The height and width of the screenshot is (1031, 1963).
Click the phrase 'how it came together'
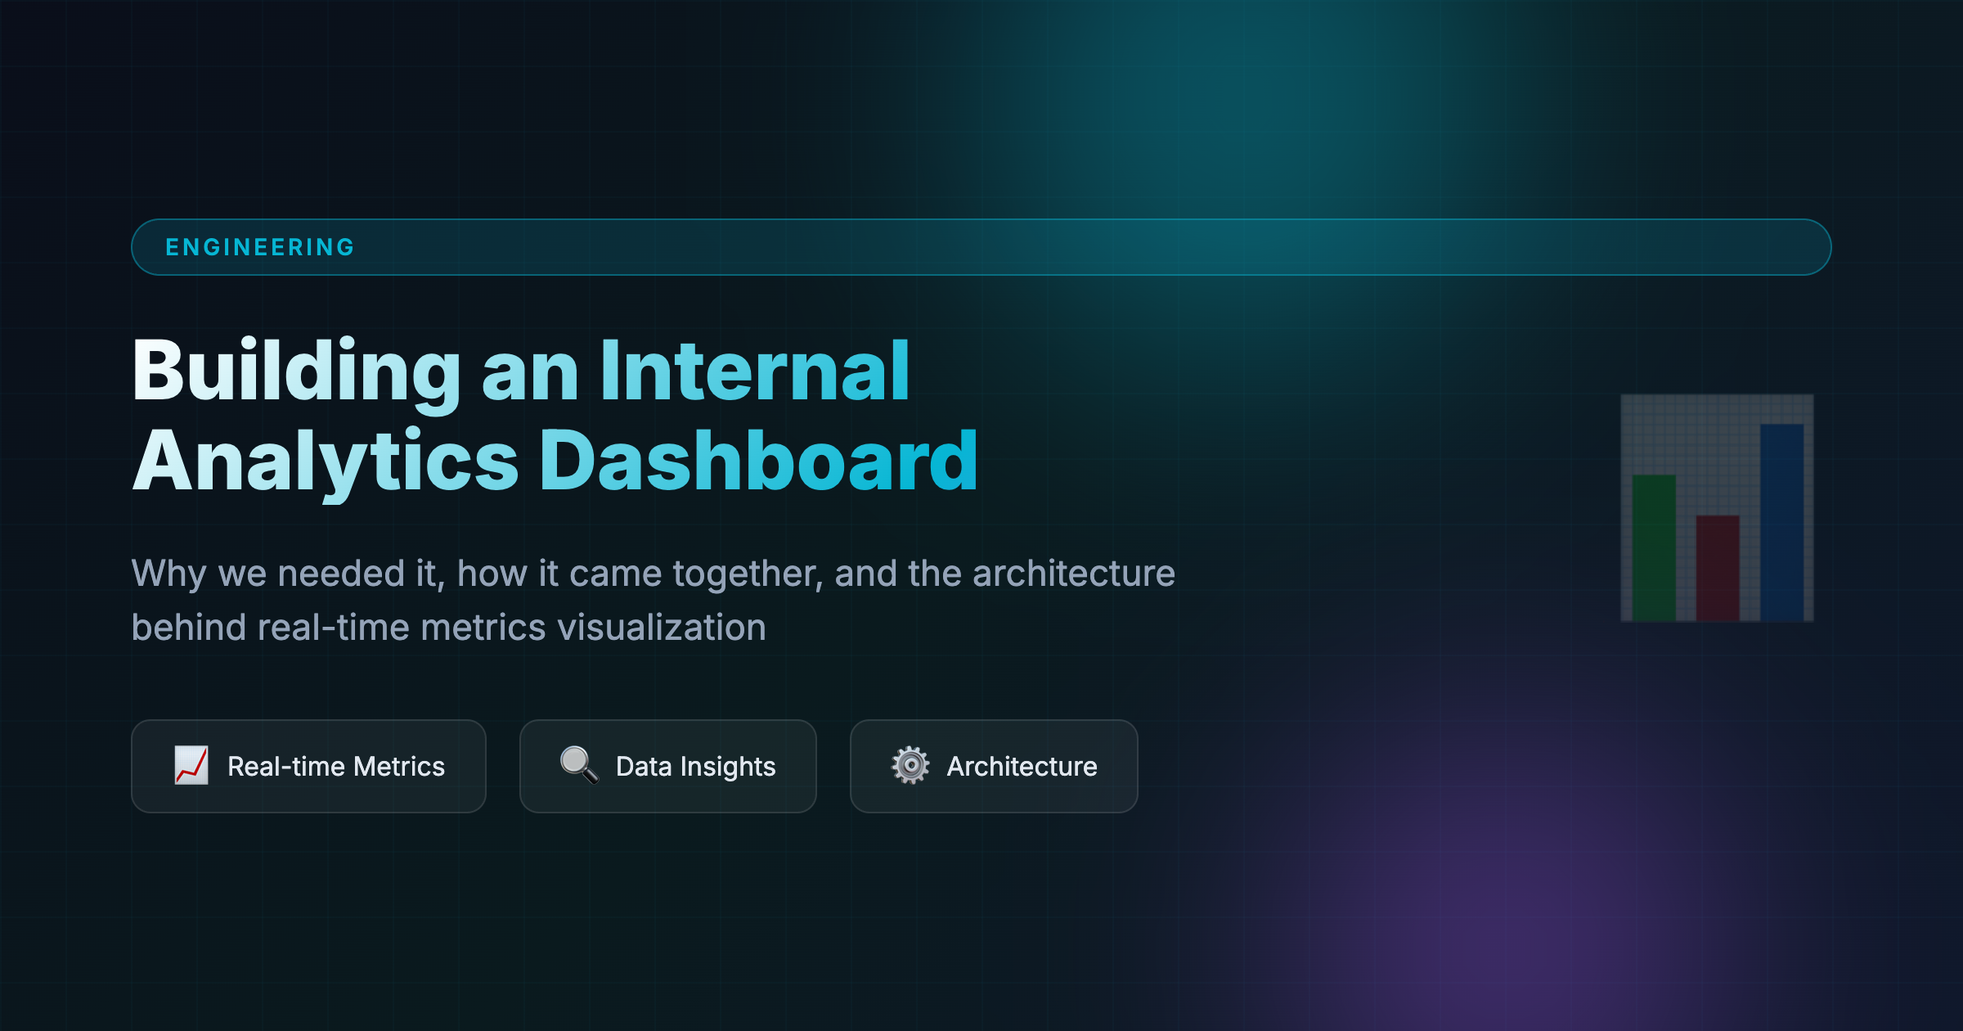[640, 573]
